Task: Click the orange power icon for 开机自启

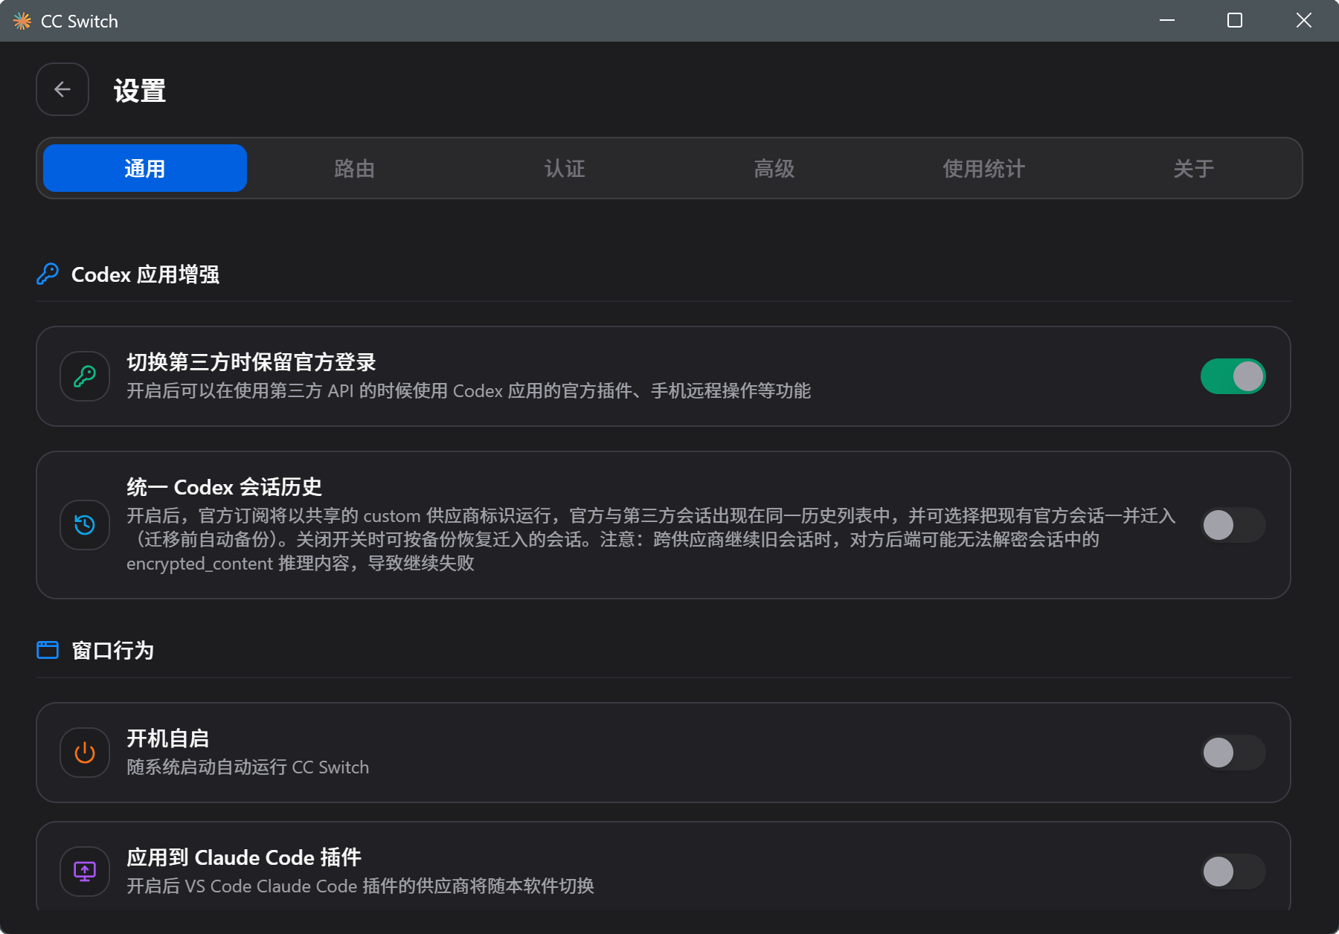Action: point(85,753)
